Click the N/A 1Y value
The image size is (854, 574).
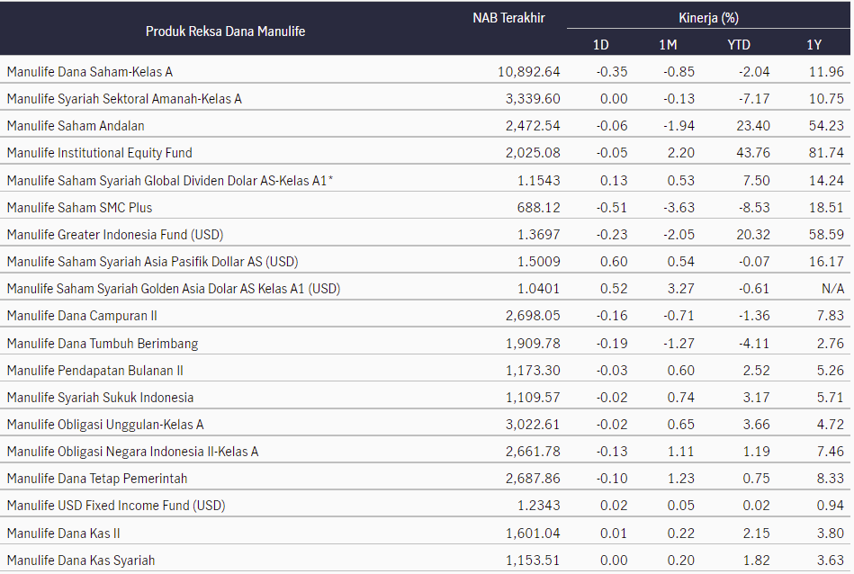832,289
